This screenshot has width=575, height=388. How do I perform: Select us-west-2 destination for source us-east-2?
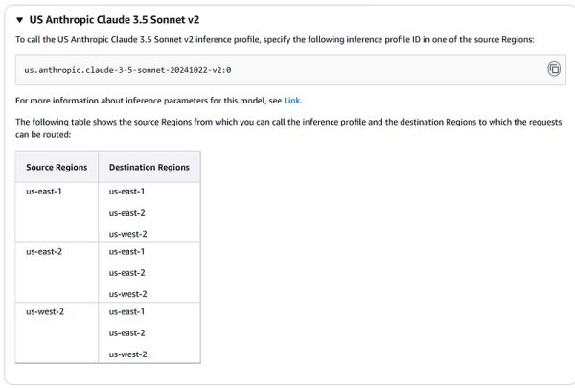tap(127, 294)
